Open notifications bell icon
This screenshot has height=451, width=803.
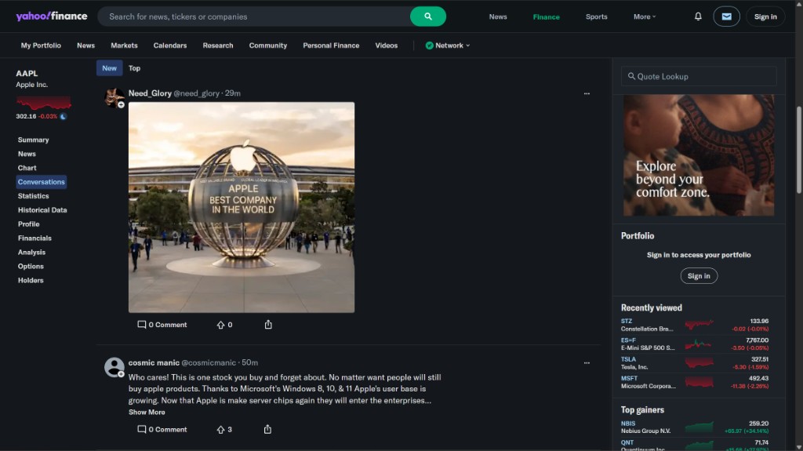698,16
